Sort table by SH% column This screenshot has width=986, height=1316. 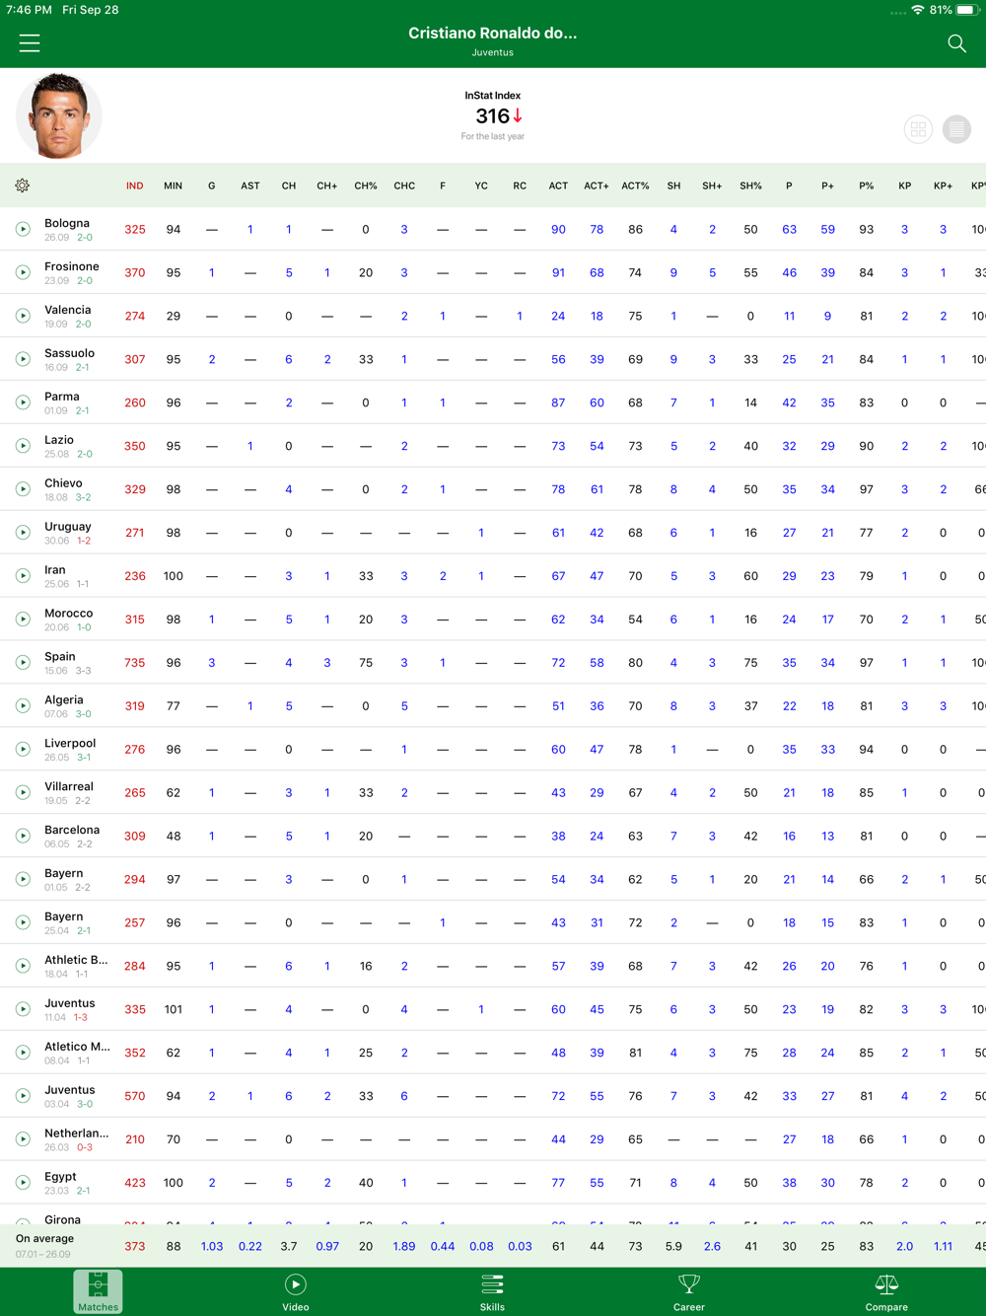pos(750,185)
